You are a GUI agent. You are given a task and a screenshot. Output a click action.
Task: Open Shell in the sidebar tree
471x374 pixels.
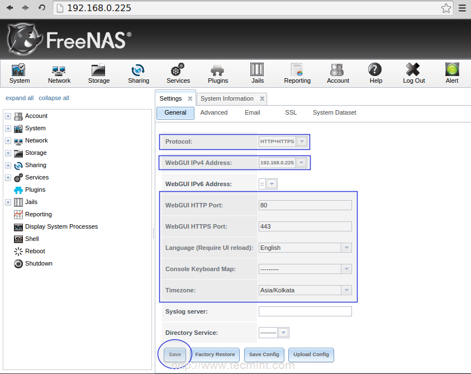click(x=32, y=239)
